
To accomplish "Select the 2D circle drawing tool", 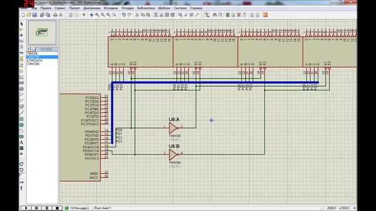I will pos(22,125).
